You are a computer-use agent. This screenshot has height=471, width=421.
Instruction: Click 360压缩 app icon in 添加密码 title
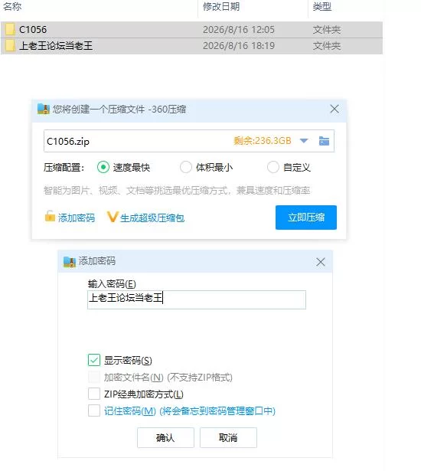pos(70,262)
